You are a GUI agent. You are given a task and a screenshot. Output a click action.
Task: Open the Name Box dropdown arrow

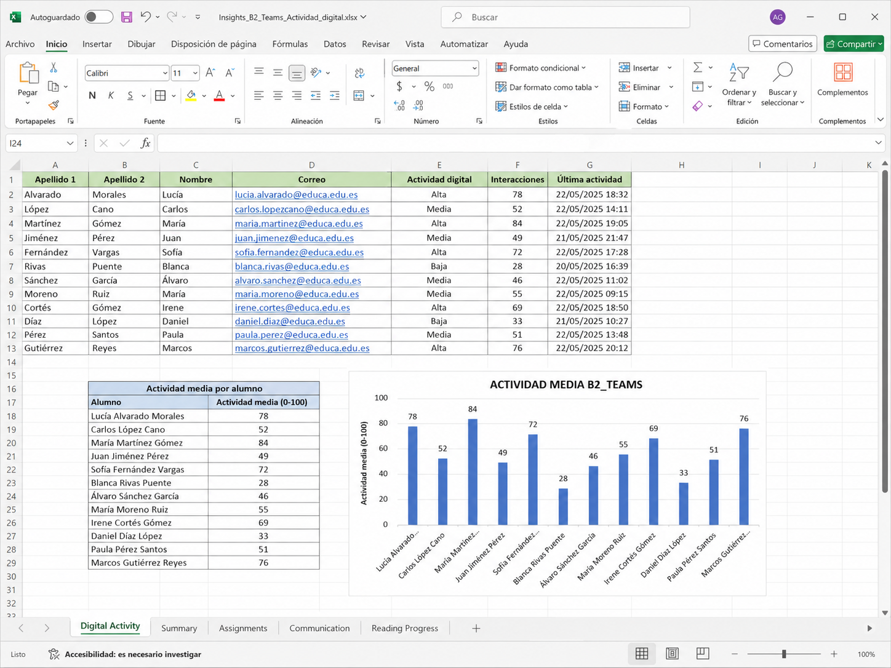click(70, 143)
